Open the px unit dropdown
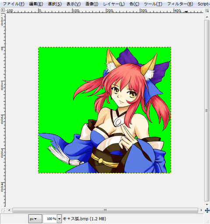 click(x=35, y=219)
